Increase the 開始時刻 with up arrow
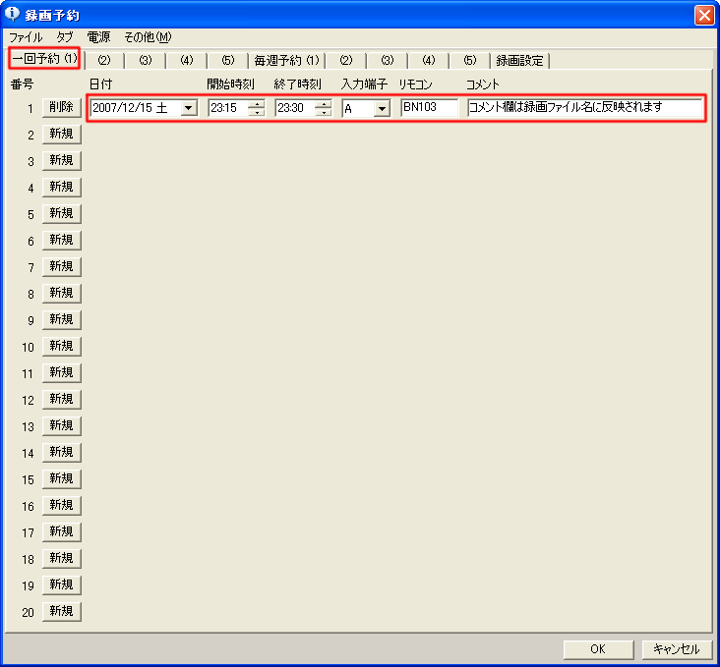Viewport: 720px width, 667px height. pyautogui.click(x=257, y=104)
